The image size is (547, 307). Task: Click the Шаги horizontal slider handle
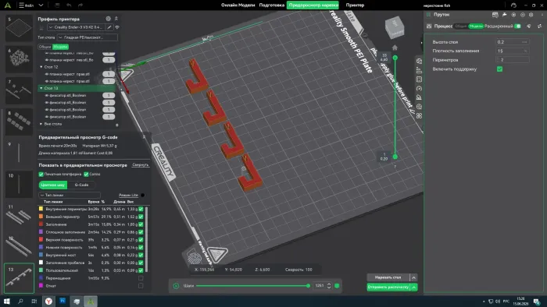(x=308, y=286)
